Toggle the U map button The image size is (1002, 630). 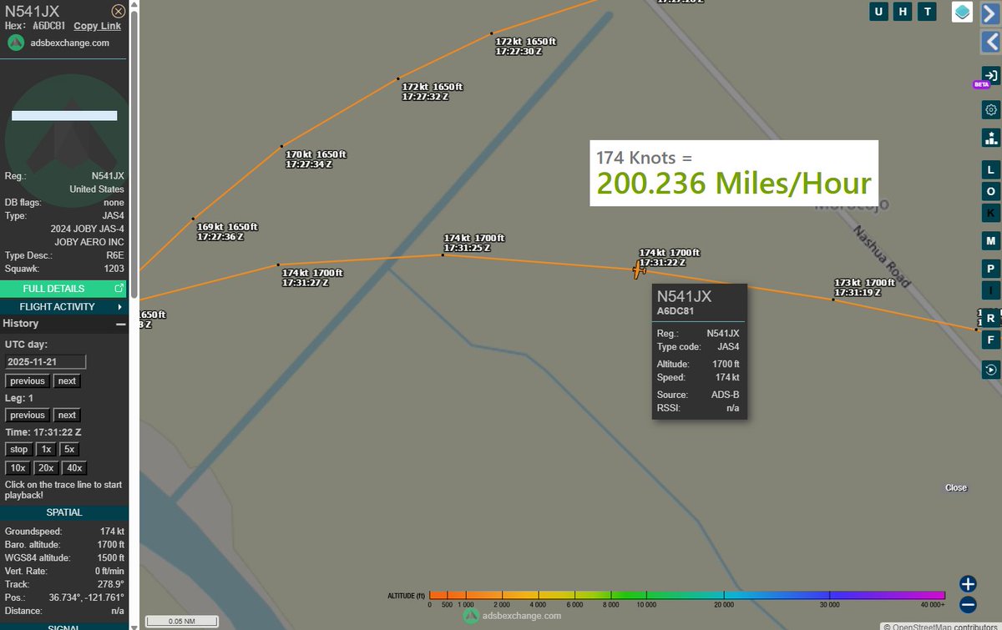pyautogui.click(x=878, y=11)
